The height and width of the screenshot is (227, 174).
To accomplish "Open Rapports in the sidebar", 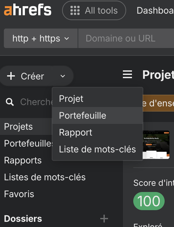I will (23, 160).
